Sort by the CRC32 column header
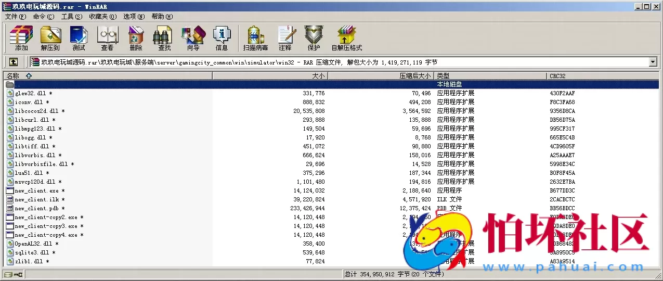The image size is (663, 281). coord(603,75)
